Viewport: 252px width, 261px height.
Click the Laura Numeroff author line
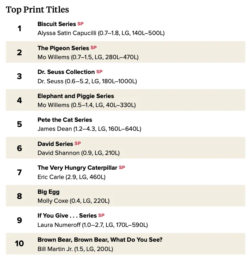(92, 225)
